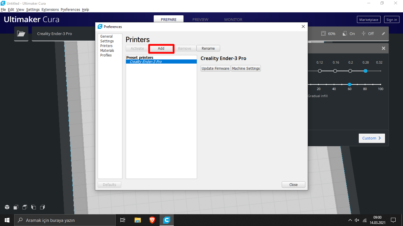Click the Rename printer button
Viewport: 403px width, 226px height.
click(208, 49)
